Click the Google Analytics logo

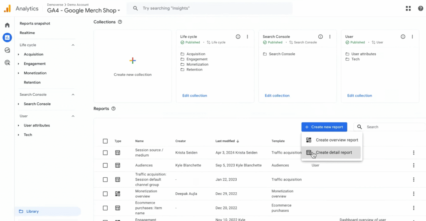(7, 8)
